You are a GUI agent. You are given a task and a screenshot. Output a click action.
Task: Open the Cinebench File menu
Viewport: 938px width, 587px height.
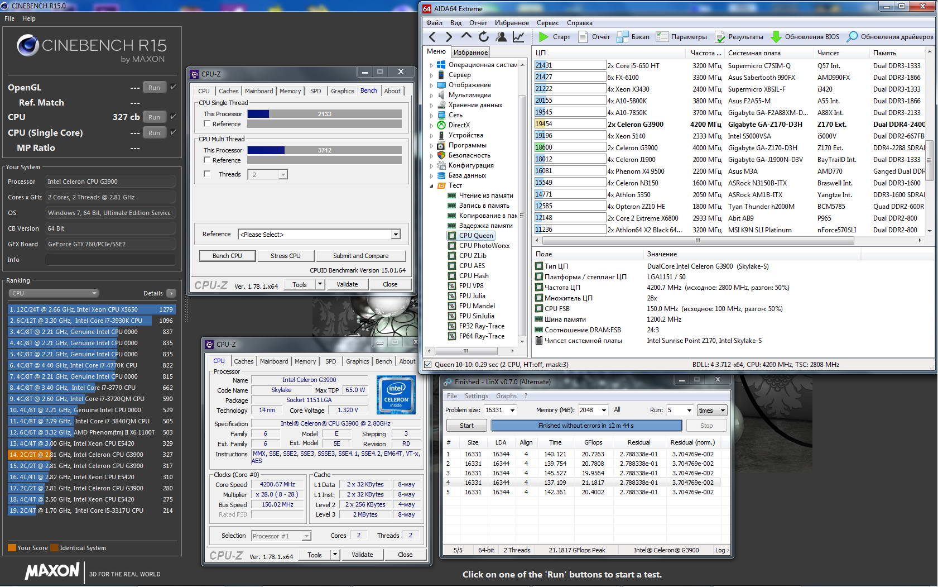click(x=9, y=18)
